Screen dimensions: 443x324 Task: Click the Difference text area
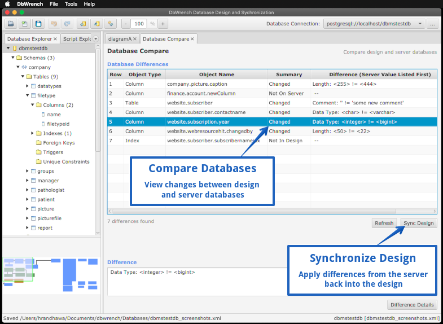197,281
